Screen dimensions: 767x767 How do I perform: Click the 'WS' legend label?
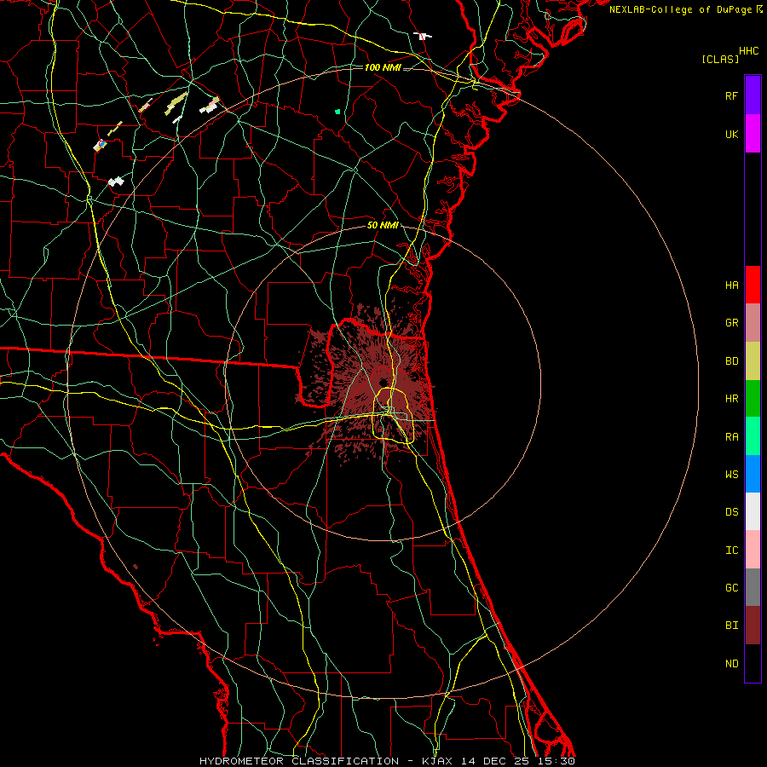tap(731, 474)
